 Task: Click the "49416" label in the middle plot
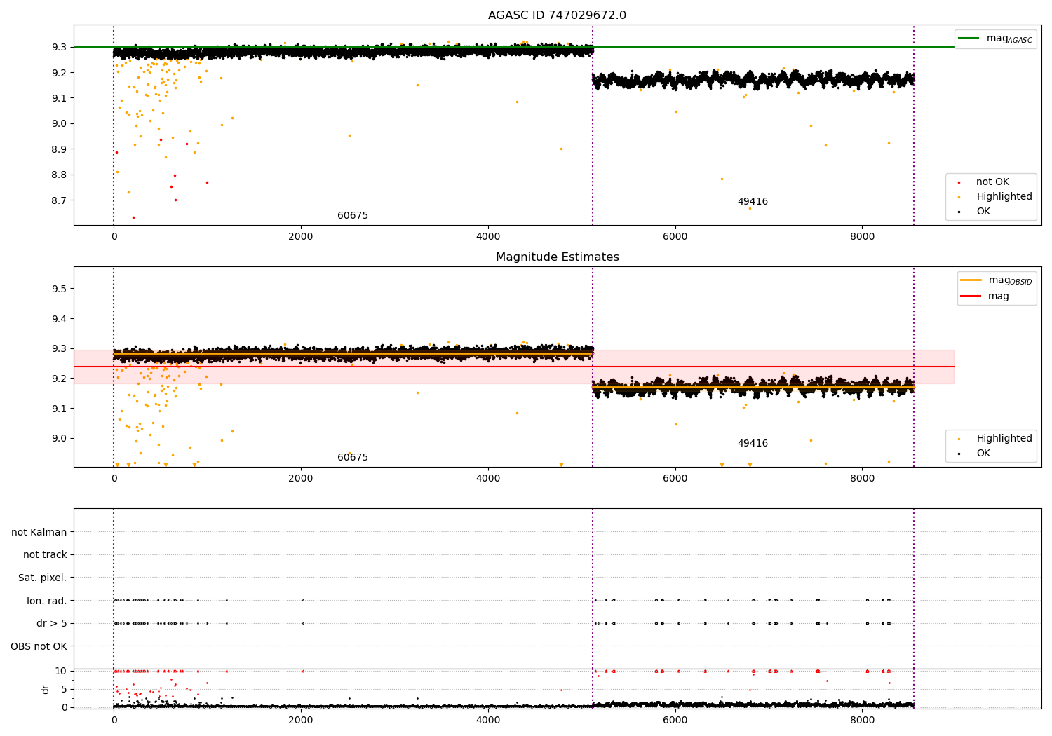pyautogui.click(x=753, y=444)
